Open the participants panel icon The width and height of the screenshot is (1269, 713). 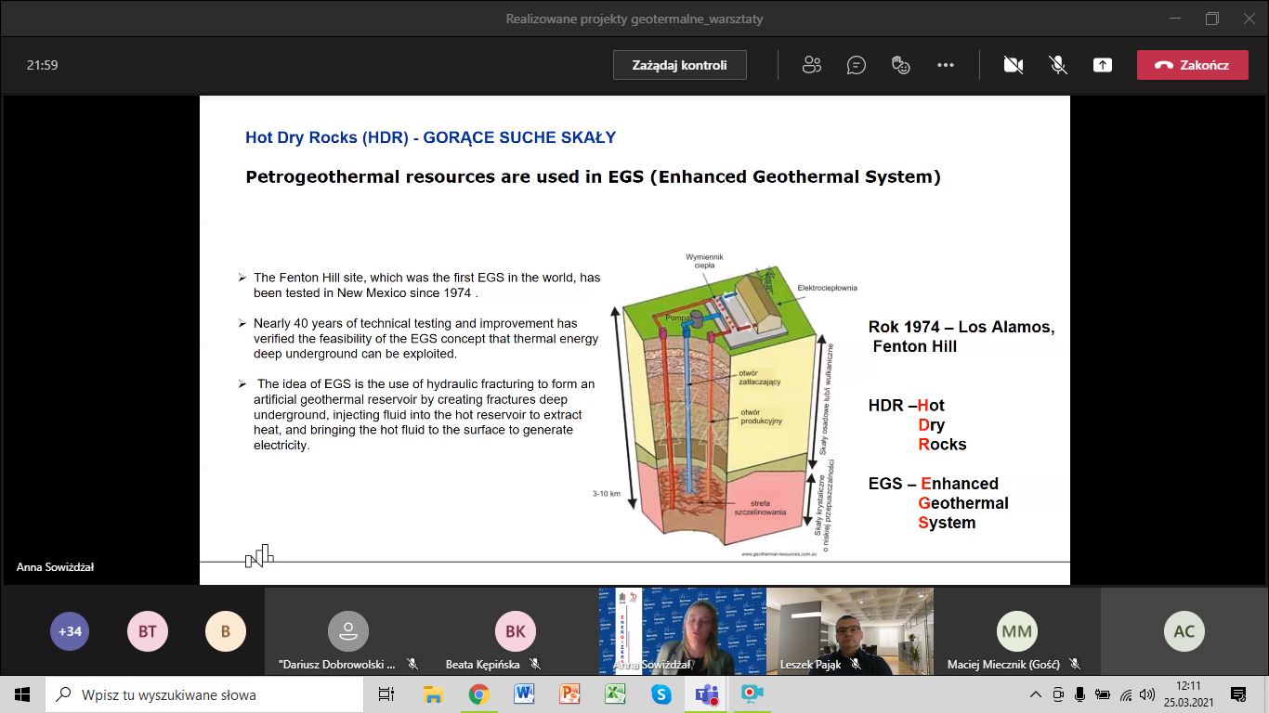(x=812, y=65)
